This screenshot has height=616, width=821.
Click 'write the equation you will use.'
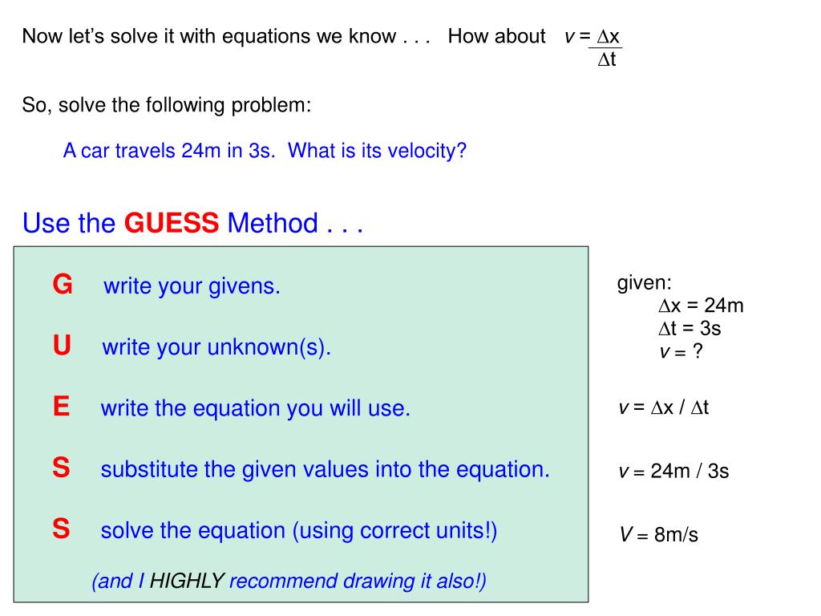point(256,408)
